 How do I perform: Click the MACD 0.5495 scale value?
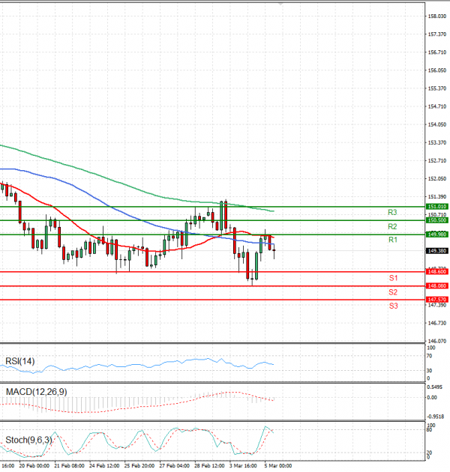tap(435, 387)
